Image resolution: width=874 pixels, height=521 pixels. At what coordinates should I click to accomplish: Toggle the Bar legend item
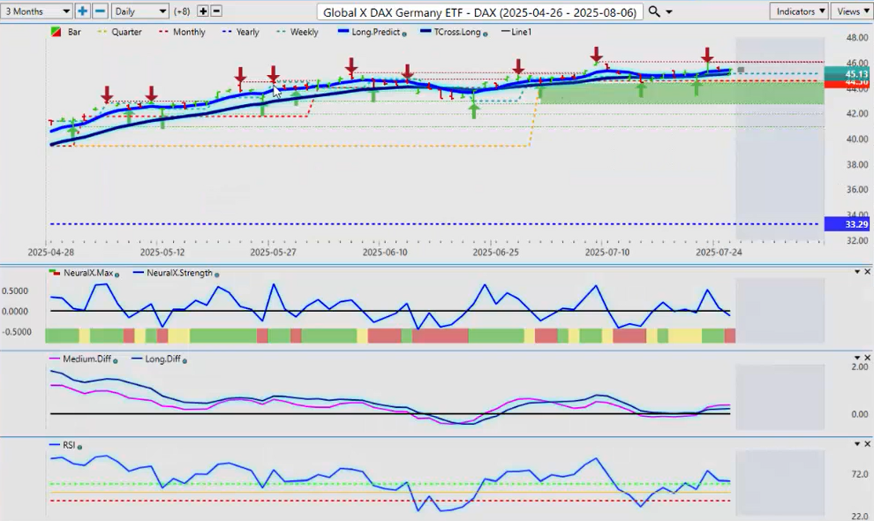coord(66,32)
